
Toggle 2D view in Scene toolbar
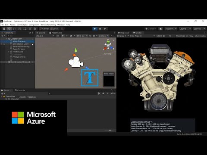tap(57, 36)
